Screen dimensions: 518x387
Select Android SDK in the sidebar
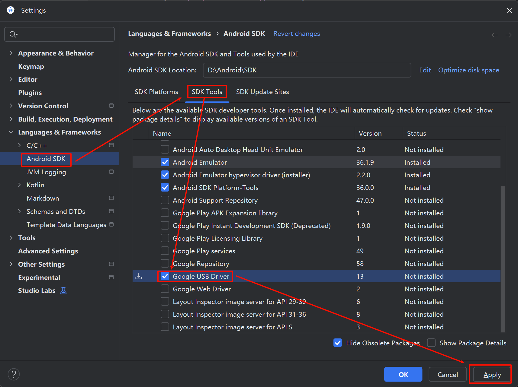46,159
